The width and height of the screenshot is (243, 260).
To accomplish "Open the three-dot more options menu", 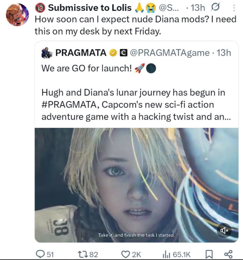I will [x=234, y=8].
